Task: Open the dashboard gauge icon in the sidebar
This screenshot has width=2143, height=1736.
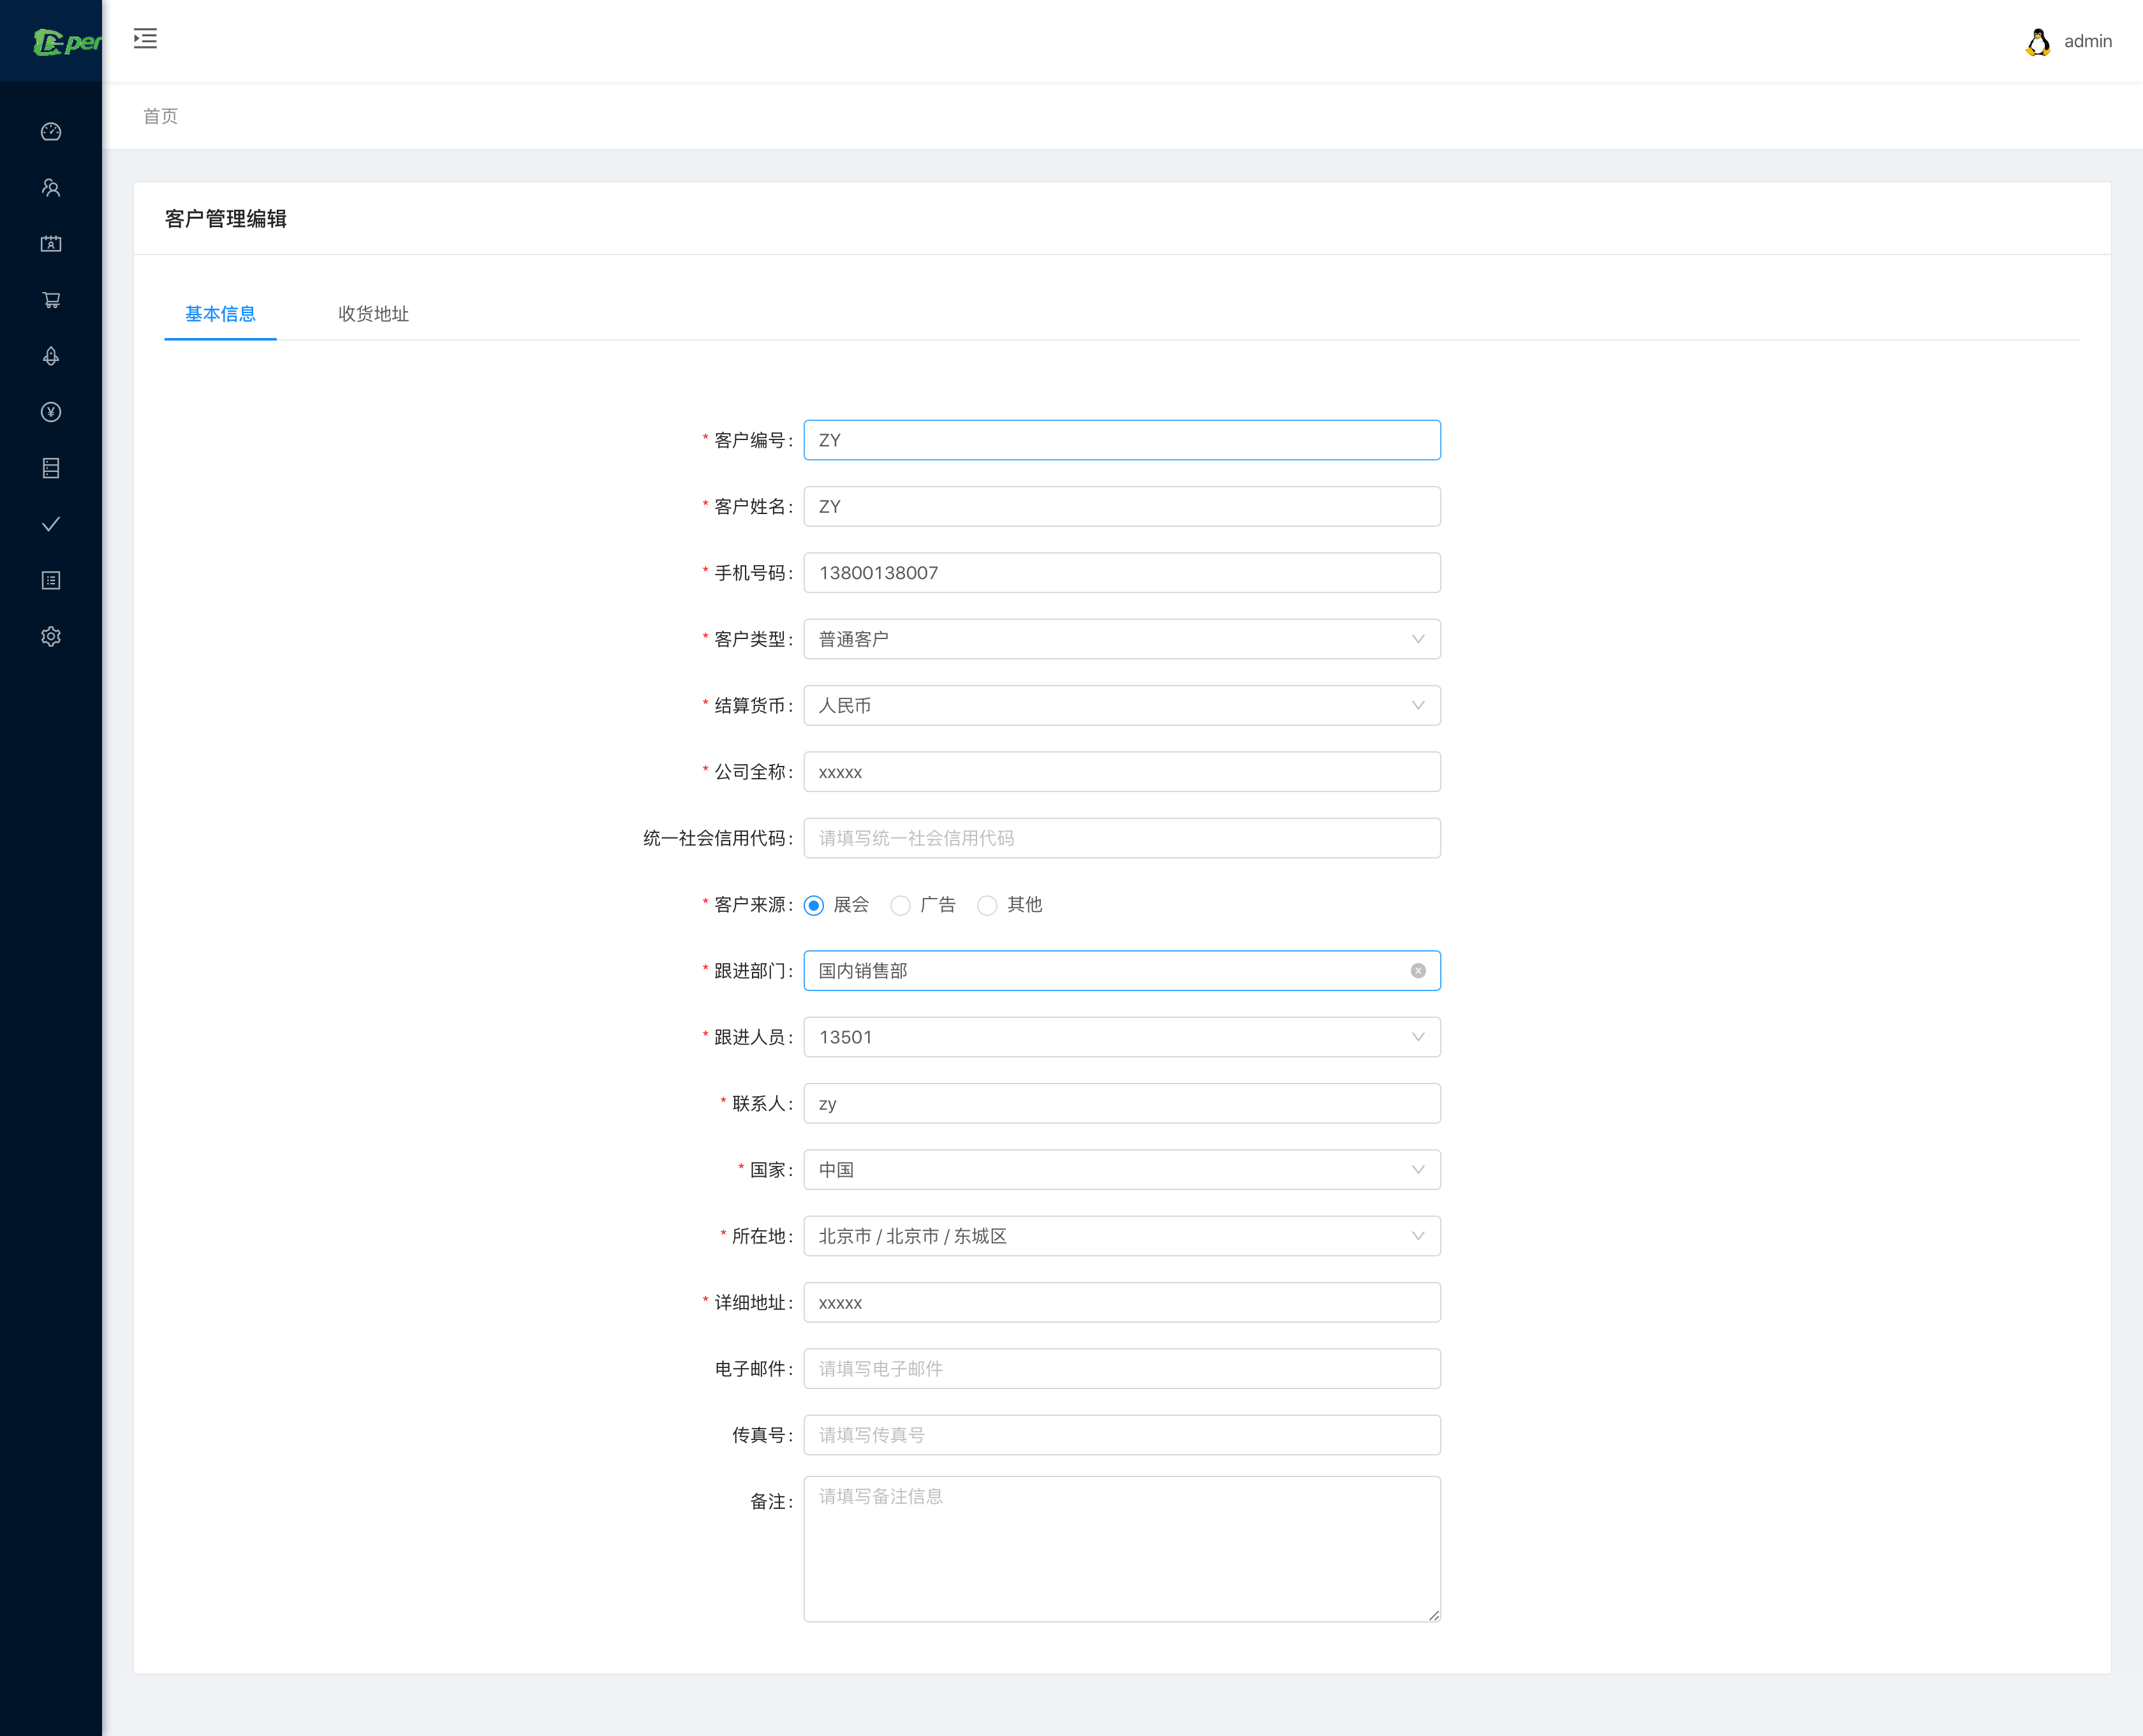Action: pyautogui.click(x=51, y=132)
